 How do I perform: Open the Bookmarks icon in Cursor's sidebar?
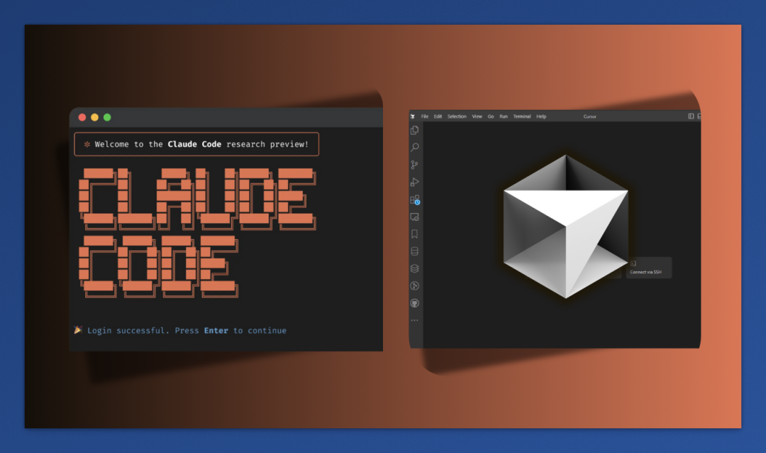tap(414, 234)
